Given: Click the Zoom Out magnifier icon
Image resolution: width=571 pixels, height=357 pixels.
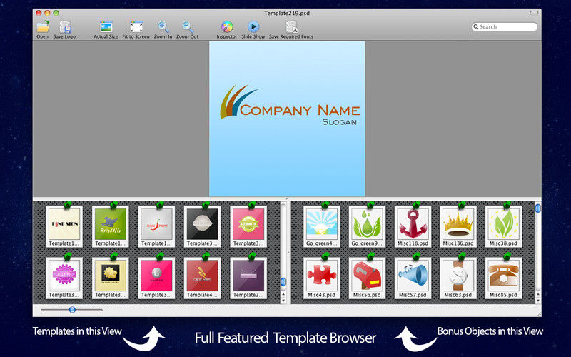Looking at the screenshot, I should coord(188,27).
